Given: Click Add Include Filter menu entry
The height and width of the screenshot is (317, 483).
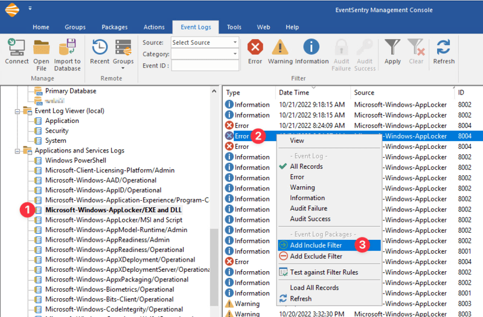Looking at the screenshot, I should click(329, 245).
